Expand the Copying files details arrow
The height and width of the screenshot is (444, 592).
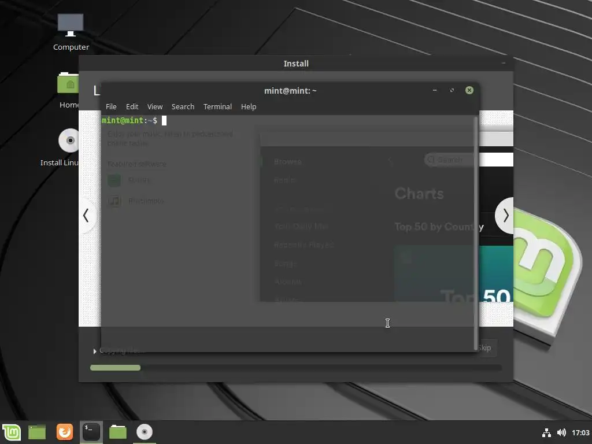tap(95, 351)
